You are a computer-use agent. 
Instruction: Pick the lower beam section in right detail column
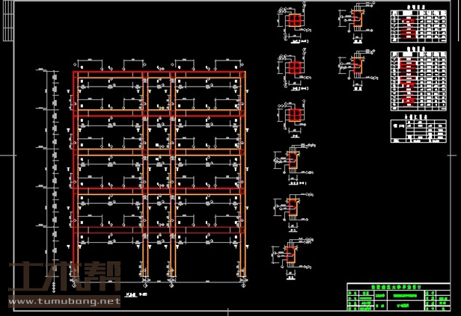pyautogui.click(x=356, y=66)
